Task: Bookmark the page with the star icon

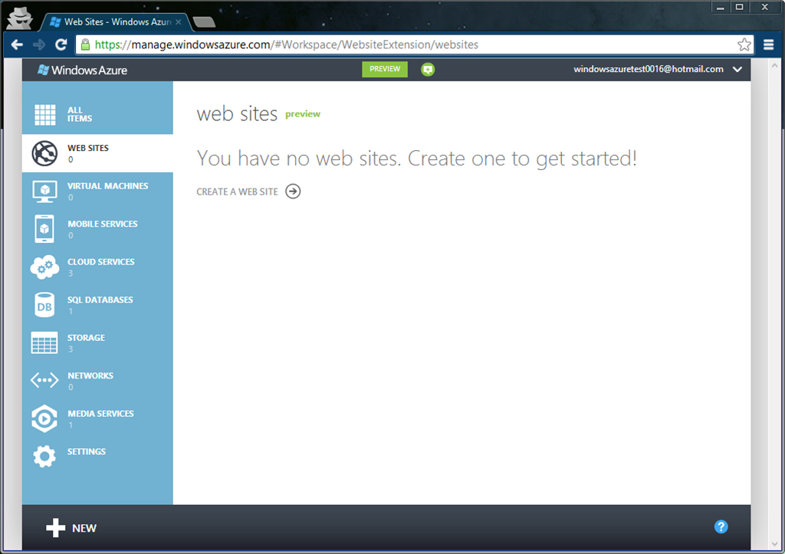Action: 744,44
